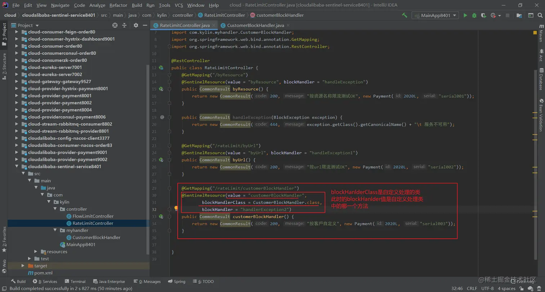The width and height of the screenshot is (545, 292).
Task: Expand the target folder arrow
Action: 23,266
